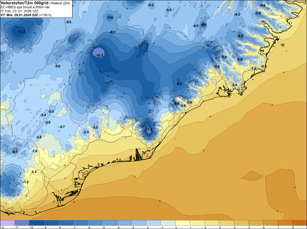
Task: Click the 'Hitakort (2m)' header label
Action: pos(60,3)
